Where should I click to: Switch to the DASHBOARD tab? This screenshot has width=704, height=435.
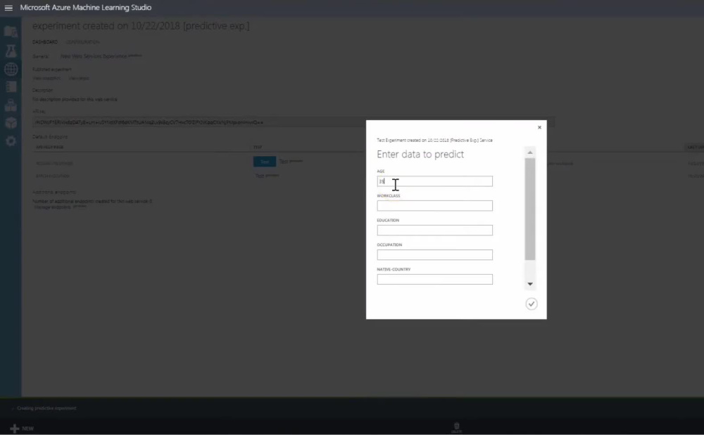click(45, 42)
